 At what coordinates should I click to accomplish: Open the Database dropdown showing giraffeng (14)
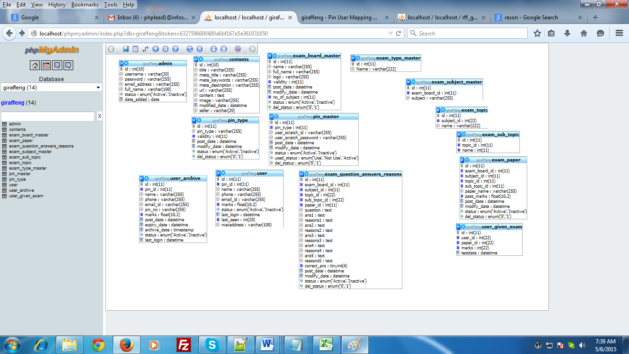coord(52,88)
